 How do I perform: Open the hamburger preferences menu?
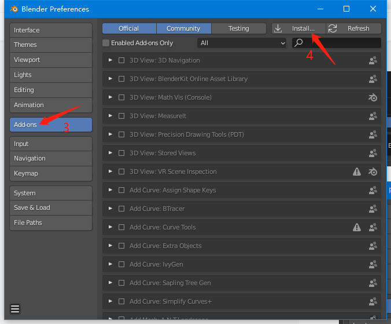click(x=15, y=309)
